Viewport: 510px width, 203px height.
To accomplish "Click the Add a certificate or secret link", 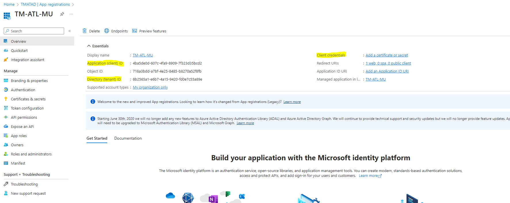I will 387,55.
